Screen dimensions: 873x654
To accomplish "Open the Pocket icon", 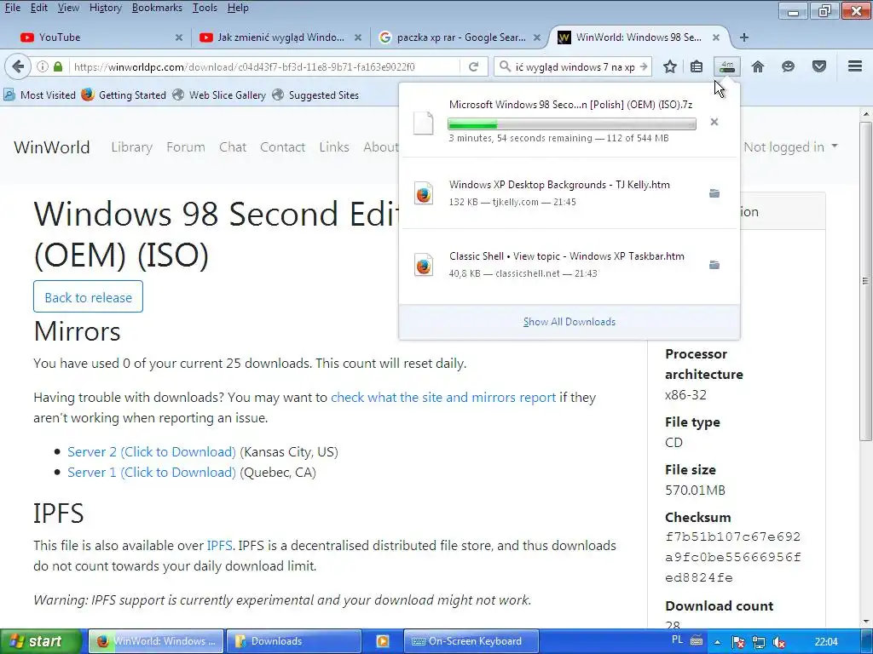I will point(819,66).
